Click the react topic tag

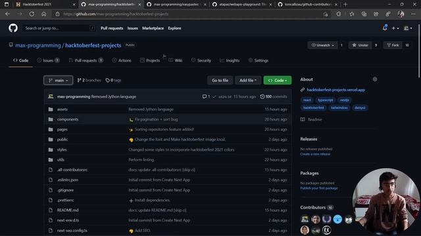click(307, 100)
